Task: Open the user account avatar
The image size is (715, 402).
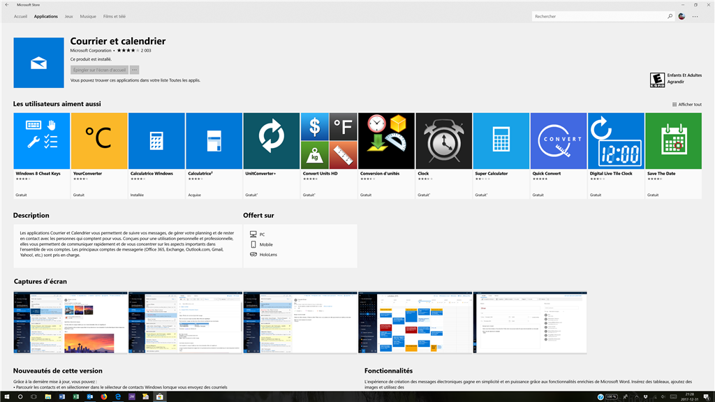Action: pyautogui.click(x=681, y=17)
